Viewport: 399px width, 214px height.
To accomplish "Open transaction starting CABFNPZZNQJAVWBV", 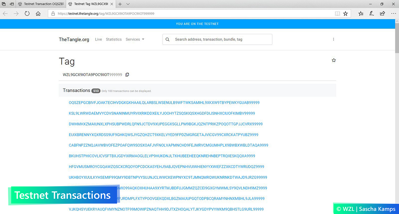I will (x=169, y=145).
